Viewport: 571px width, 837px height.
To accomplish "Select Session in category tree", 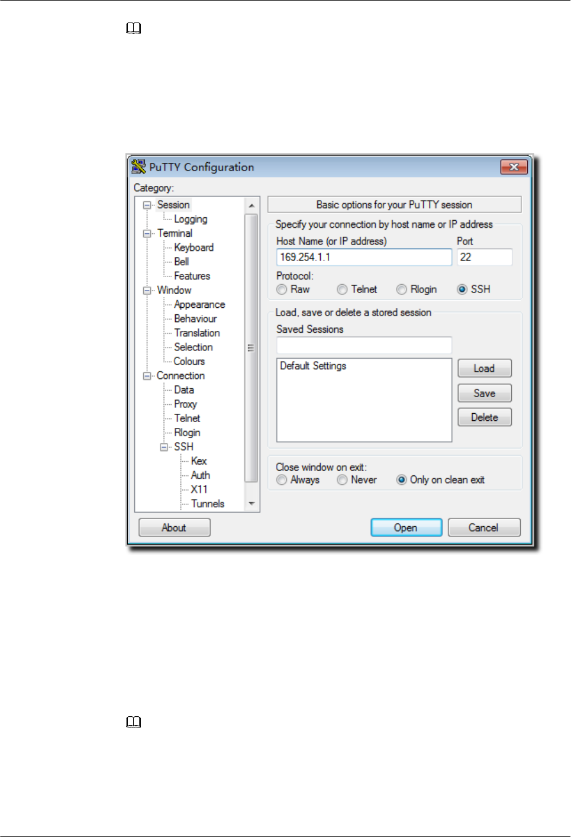I will point(173,205).
